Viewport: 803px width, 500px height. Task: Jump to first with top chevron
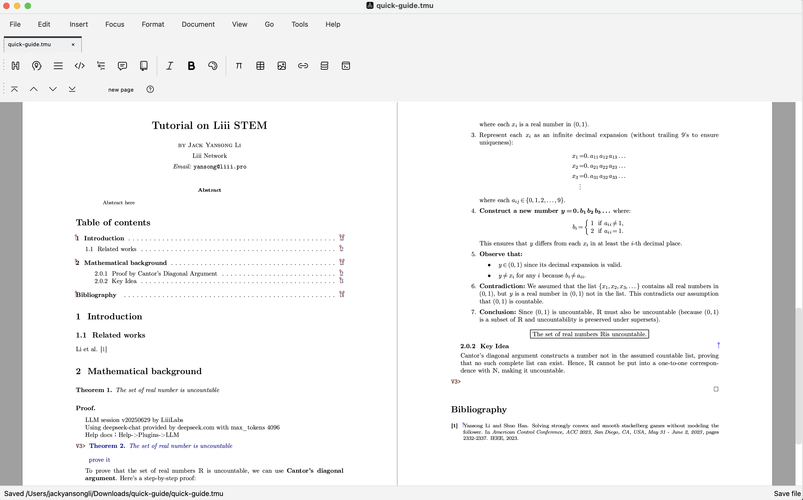click(14, 89)
